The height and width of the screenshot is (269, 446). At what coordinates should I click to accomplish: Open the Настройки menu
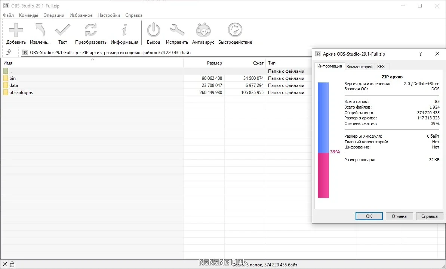109,15
